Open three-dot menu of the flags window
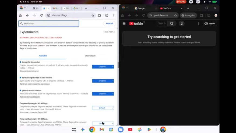The width and height of the screenshot is (236, 133). (x=114, y=15)
